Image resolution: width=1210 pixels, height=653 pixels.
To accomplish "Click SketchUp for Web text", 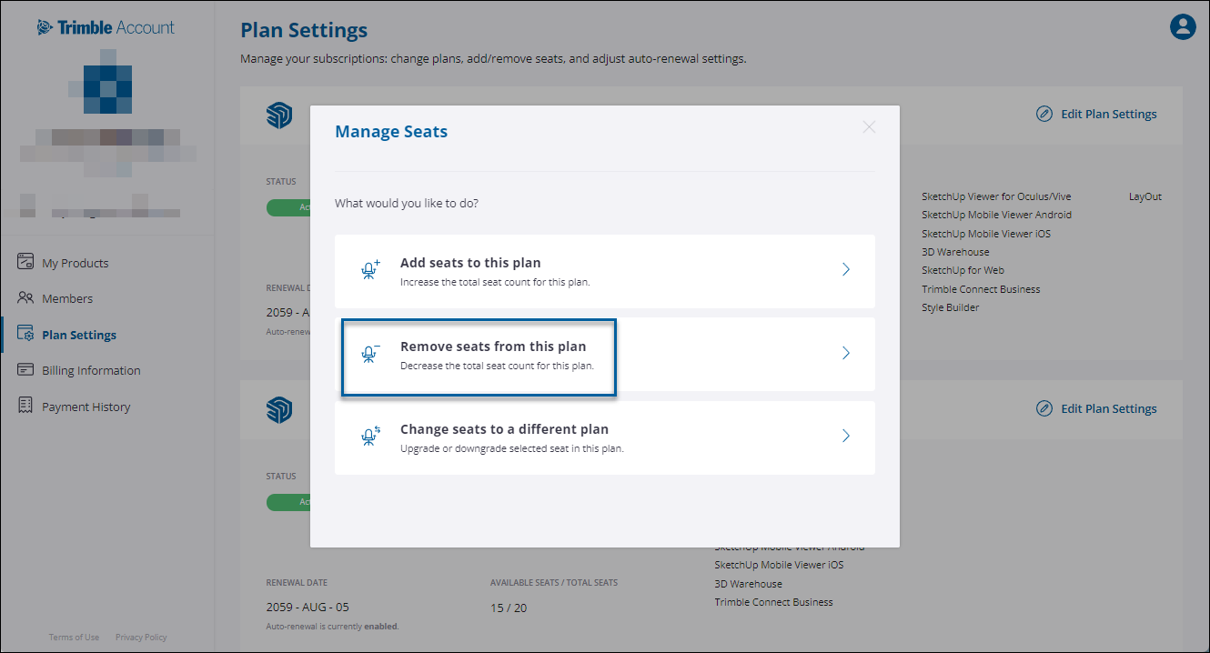I will click(963, 270).
